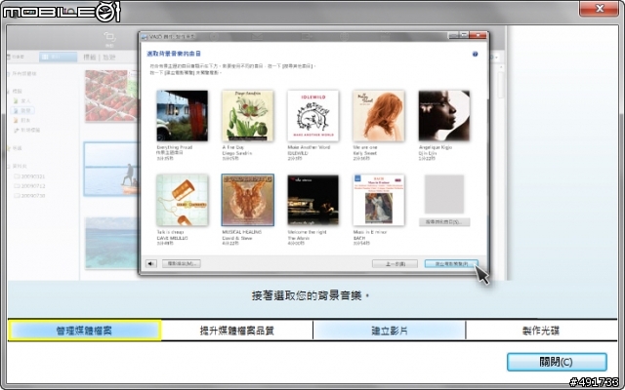Viewport: 625px width, 390px height.
Task: Click the add new tag item in the sidebar
Action: tap(26, 130)
